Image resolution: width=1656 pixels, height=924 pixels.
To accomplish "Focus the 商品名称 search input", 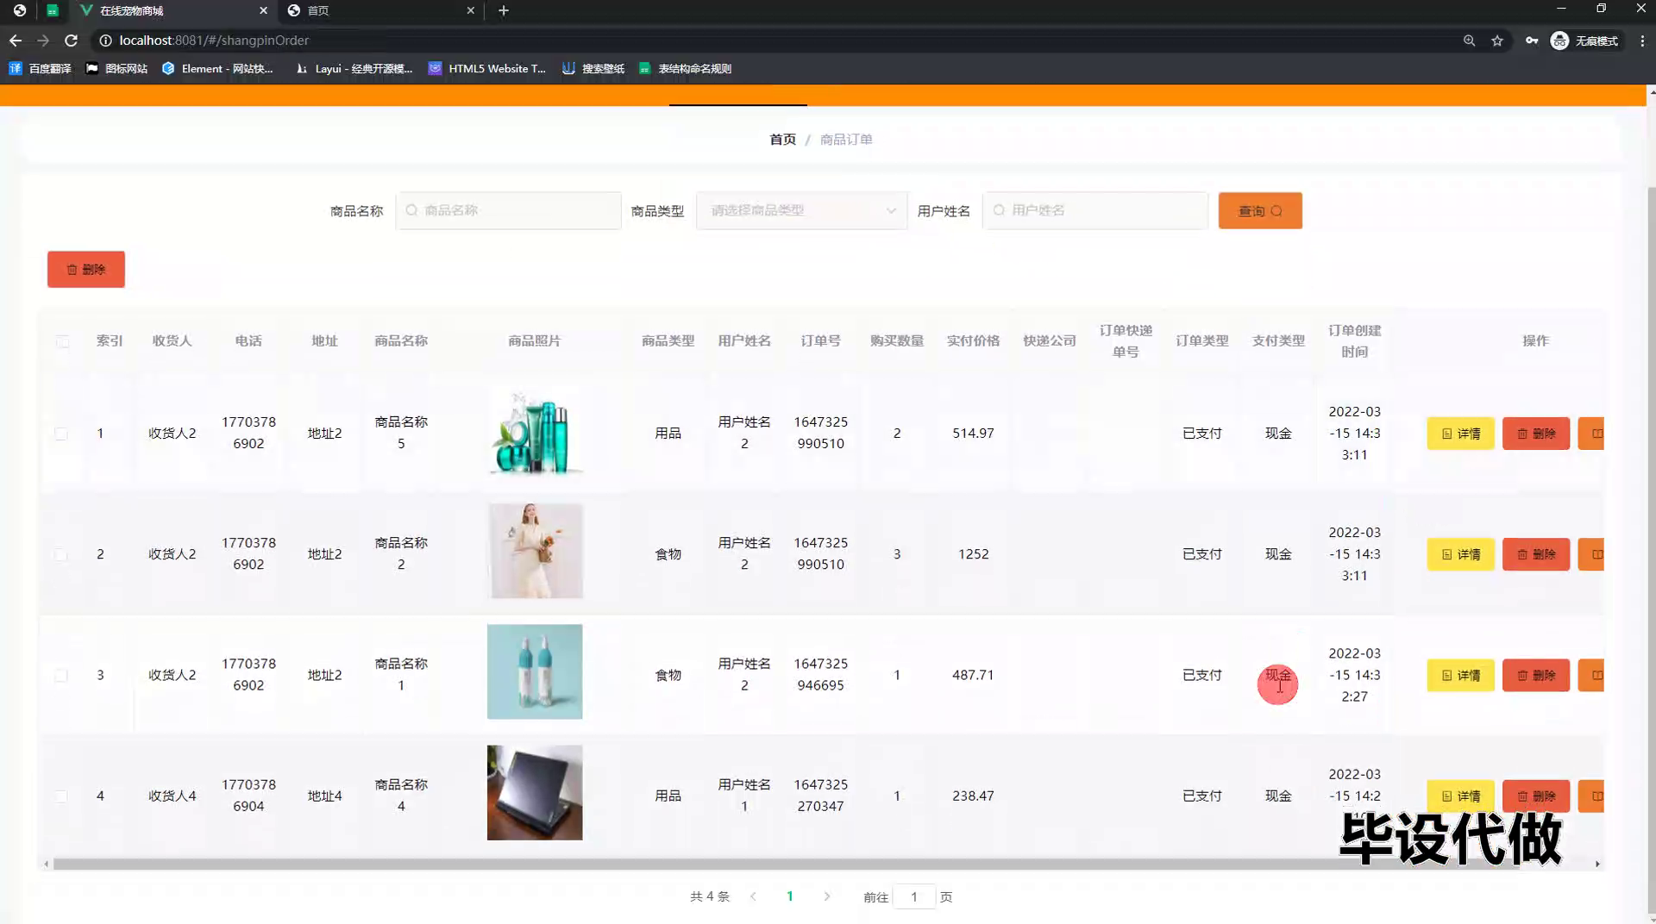I will point(508,210).
